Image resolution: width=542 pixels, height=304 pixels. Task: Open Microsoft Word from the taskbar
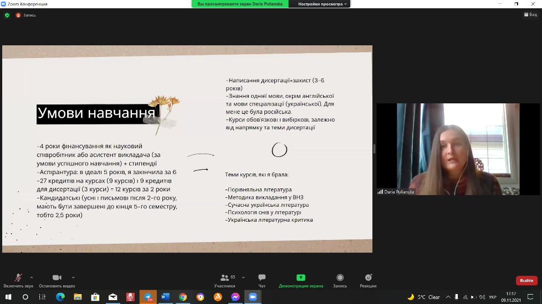click(x=165, y=297)
